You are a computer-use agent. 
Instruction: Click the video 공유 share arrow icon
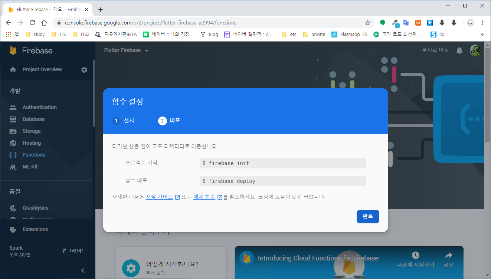(449, 255)
